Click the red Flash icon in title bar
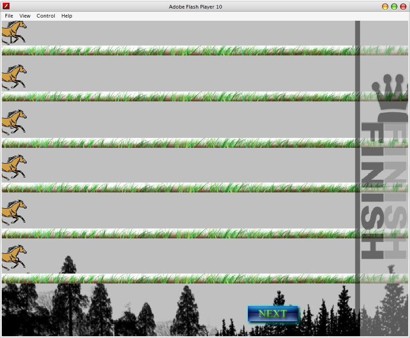The image size is (410, 338). [x=6, y=7]
